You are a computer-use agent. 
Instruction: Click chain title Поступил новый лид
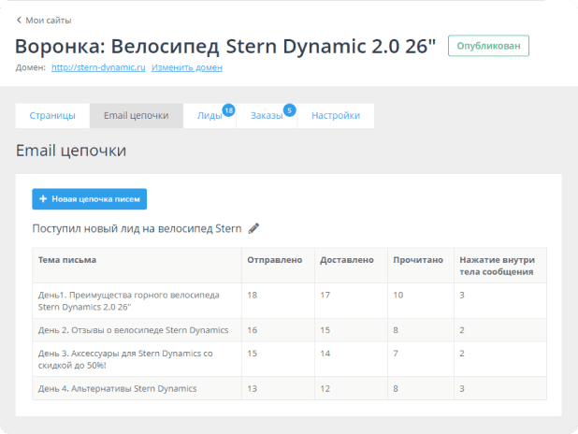tap(137, 229)
